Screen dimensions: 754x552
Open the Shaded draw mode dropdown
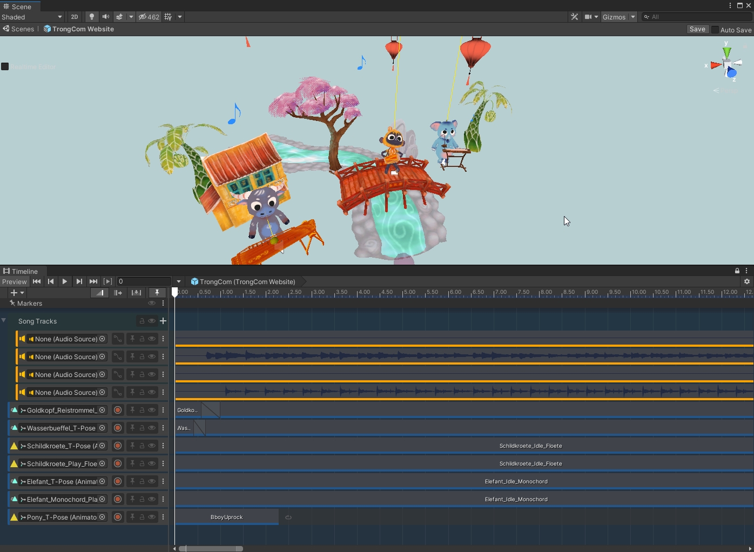tap(32, 17)
